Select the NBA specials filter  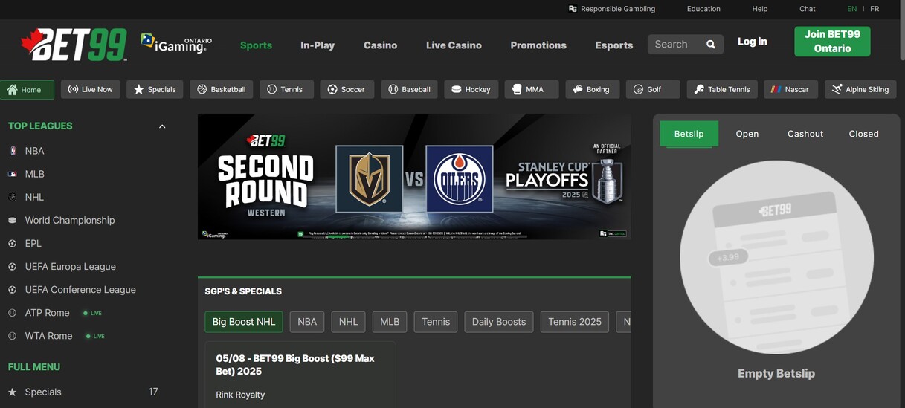tap(307, 322)
